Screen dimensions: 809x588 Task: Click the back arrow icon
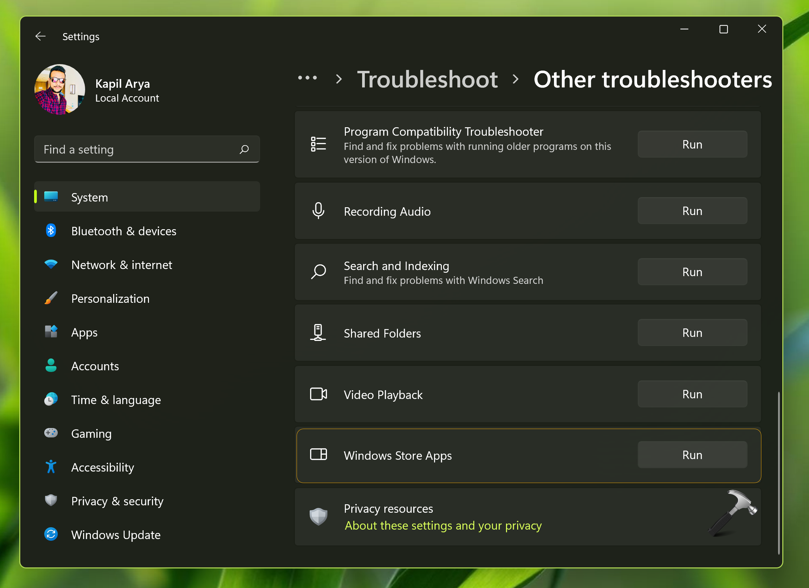point(40,36)
